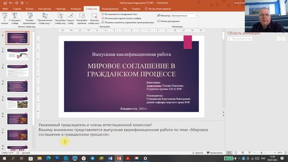Open the Монитор dropdown set to Автоматически
288x162 pixels.
pyautogui.click(x=184, y=16)
